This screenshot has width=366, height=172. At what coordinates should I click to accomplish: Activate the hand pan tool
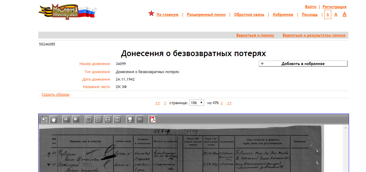(x=53, y=119)
